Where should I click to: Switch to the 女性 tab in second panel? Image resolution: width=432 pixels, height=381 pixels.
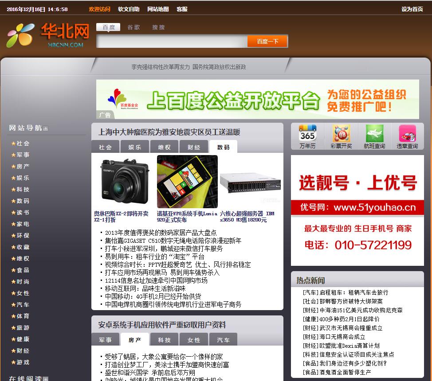click(194, 340)
